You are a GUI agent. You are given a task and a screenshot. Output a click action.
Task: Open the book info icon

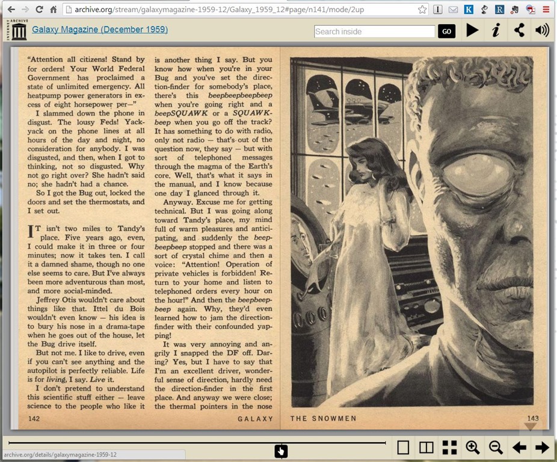point(496,31)
